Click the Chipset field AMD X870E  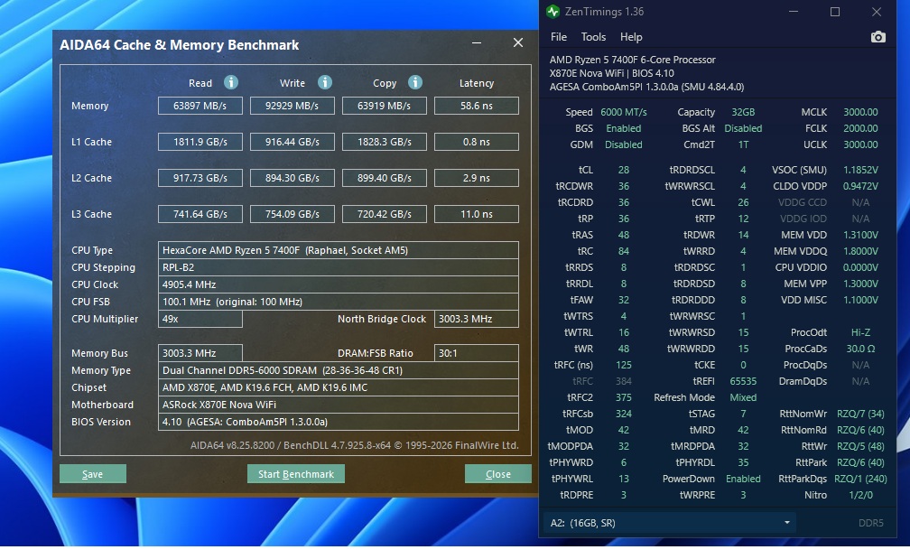coord(339,387)
